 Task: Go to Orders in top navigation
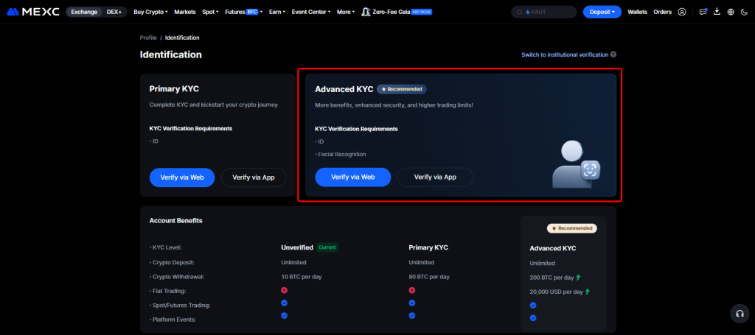(662, 12)
